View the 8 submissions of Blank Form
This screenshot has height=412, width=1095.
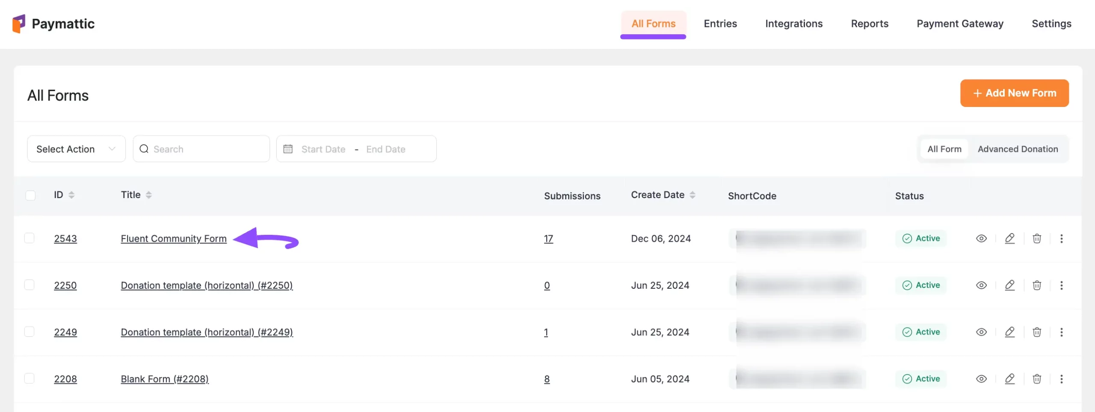pos(547,379)
